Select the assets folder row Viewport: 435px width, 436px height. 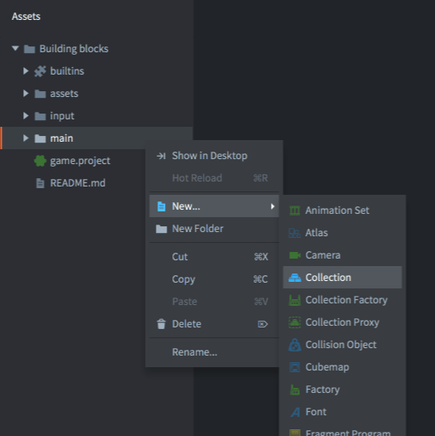click(96, 94)
